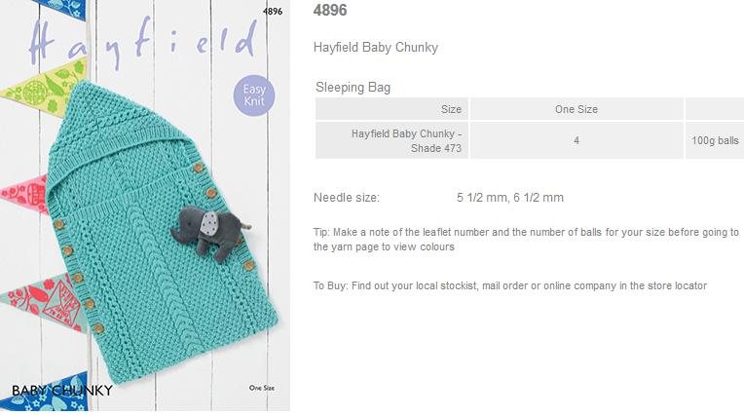Click the Needle size label
The image size is (744, 415).
(x=347, y=198)
